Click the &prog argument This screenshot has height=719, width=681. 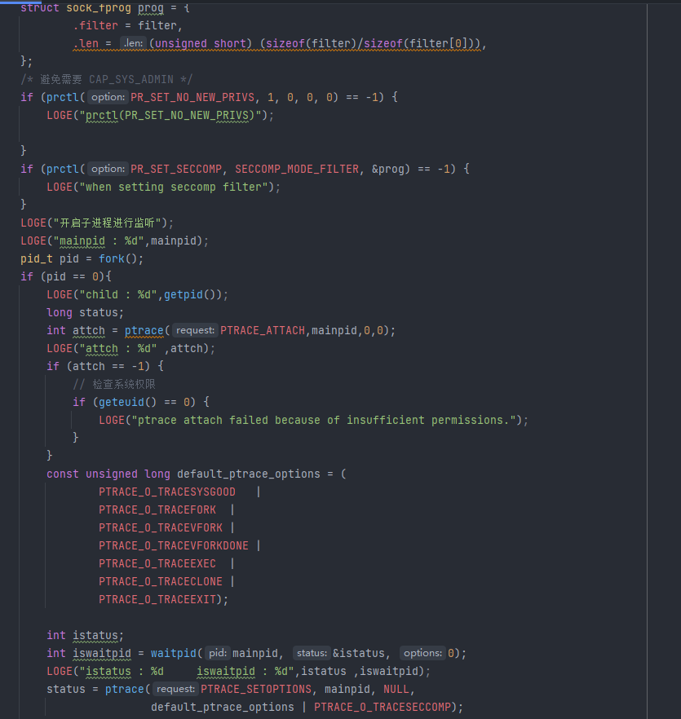tap(387, 170)
